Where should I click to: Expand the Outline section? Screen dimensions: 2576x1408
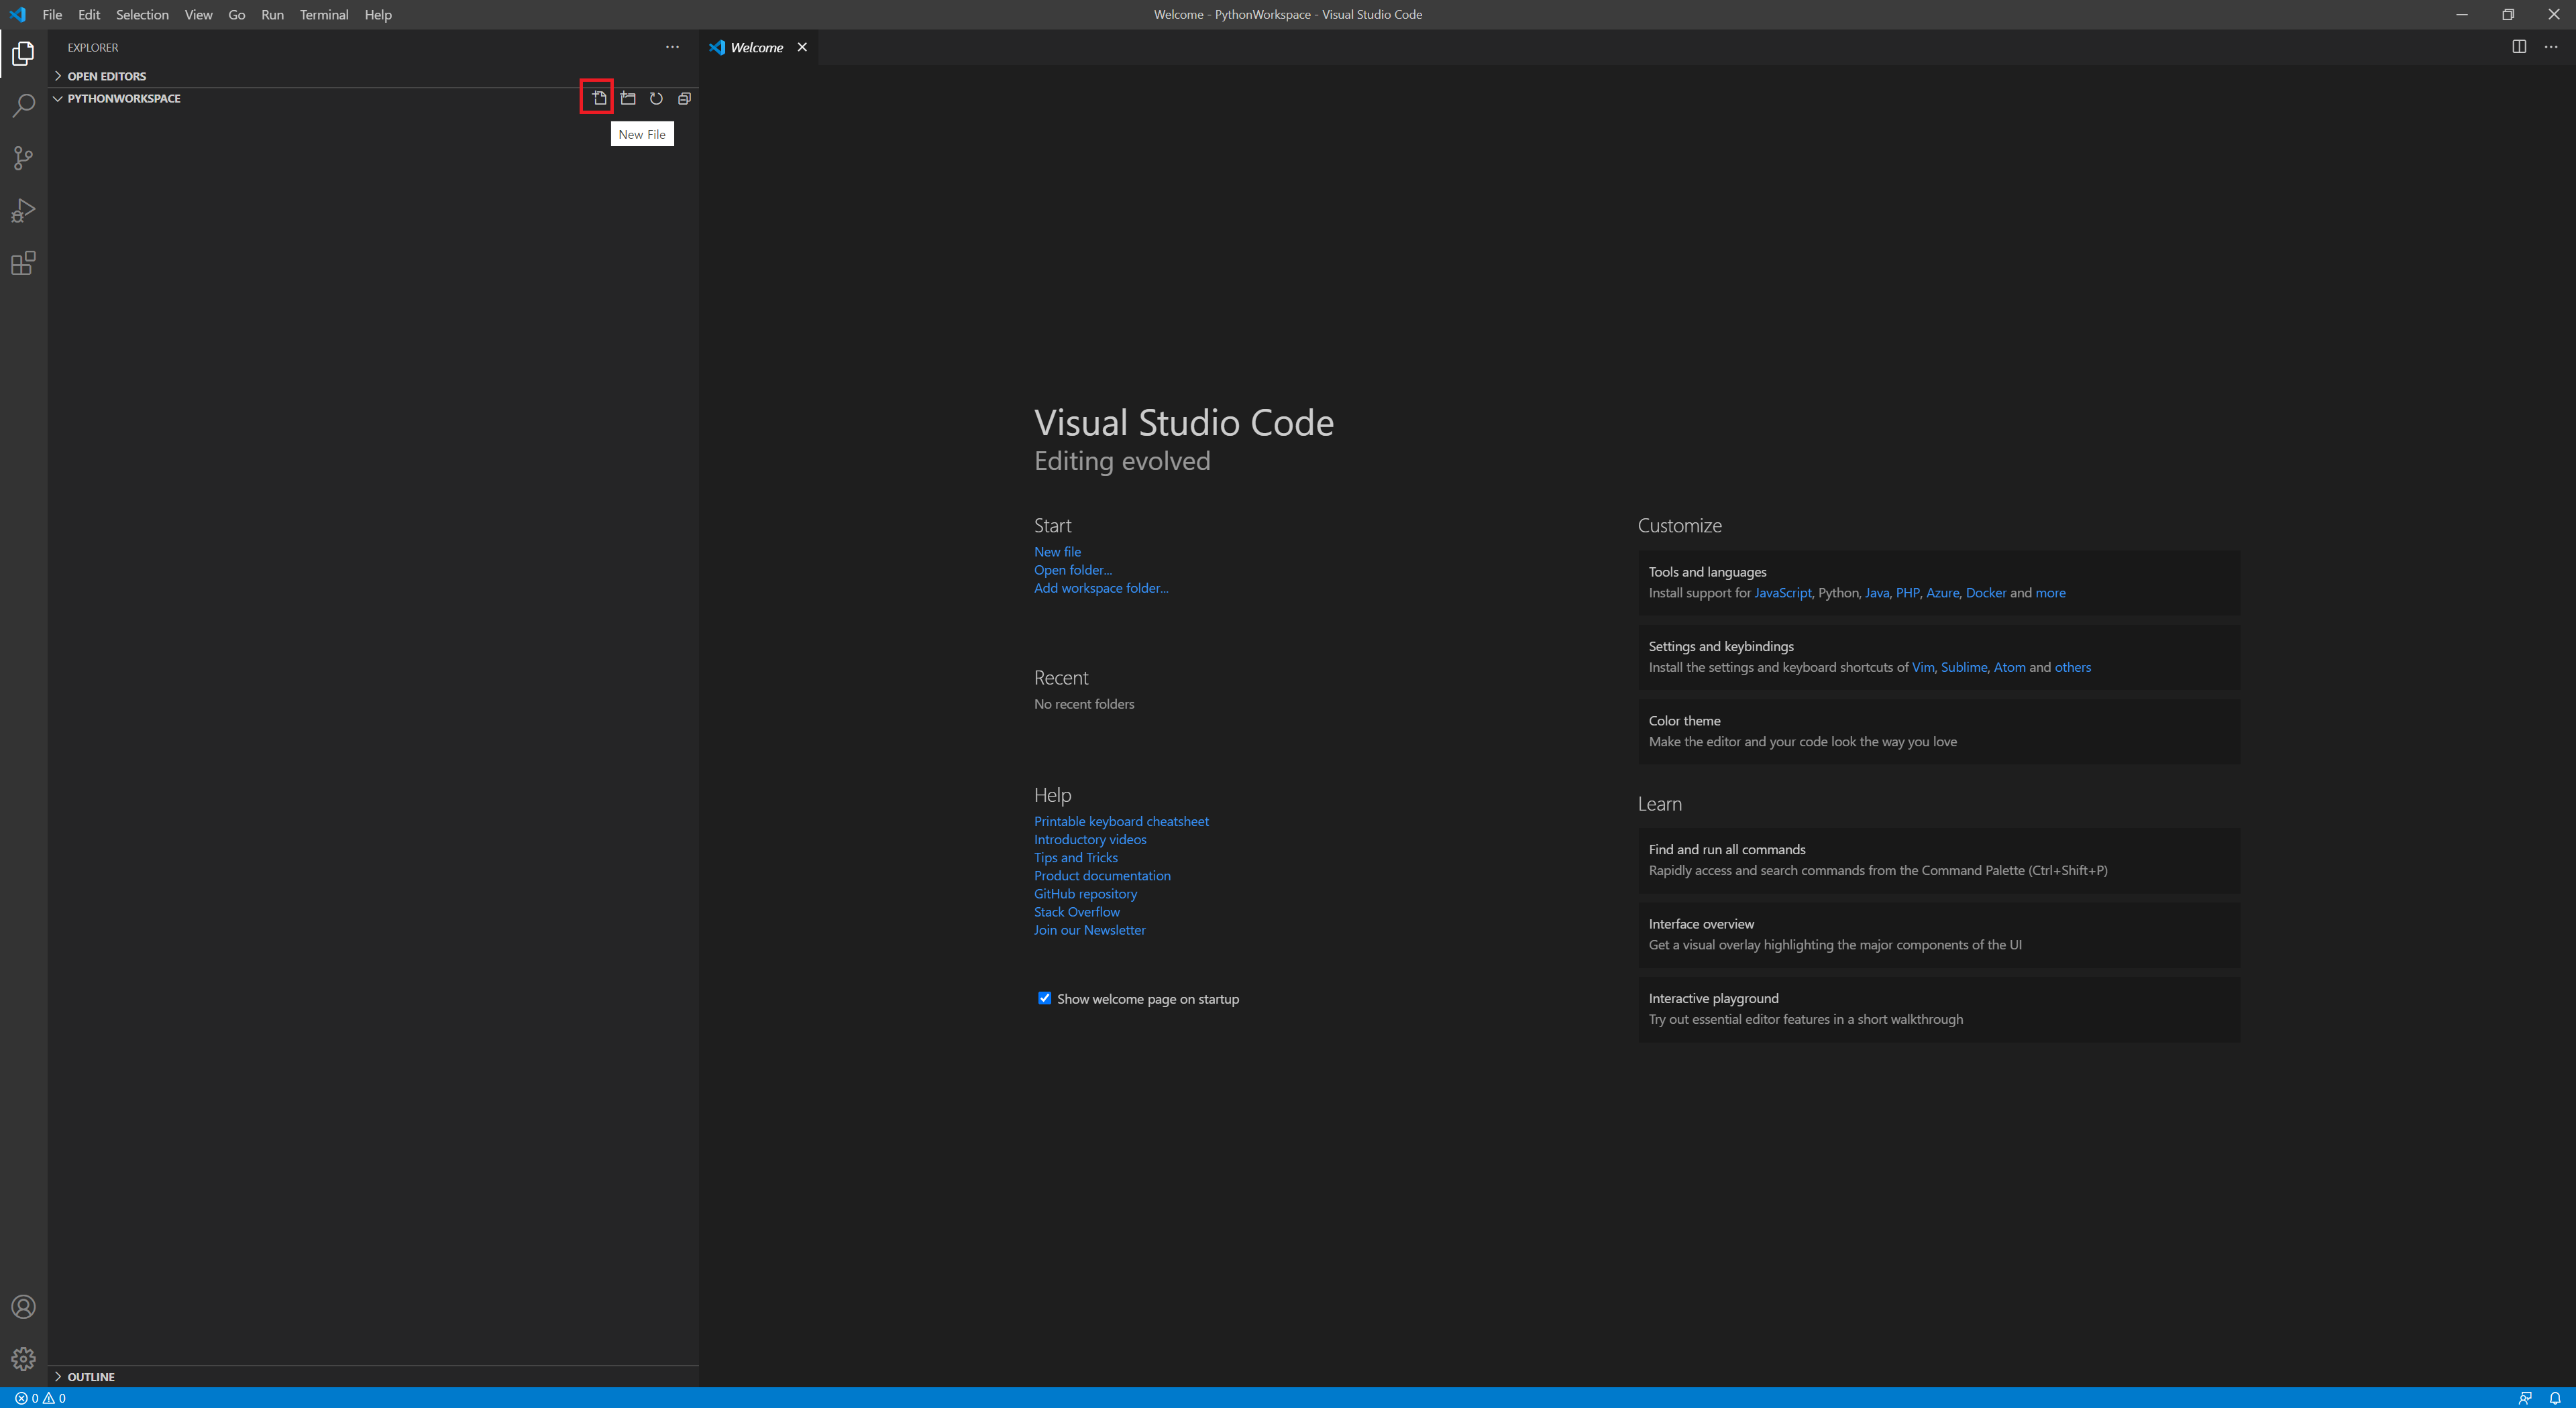pos(90,1376)
